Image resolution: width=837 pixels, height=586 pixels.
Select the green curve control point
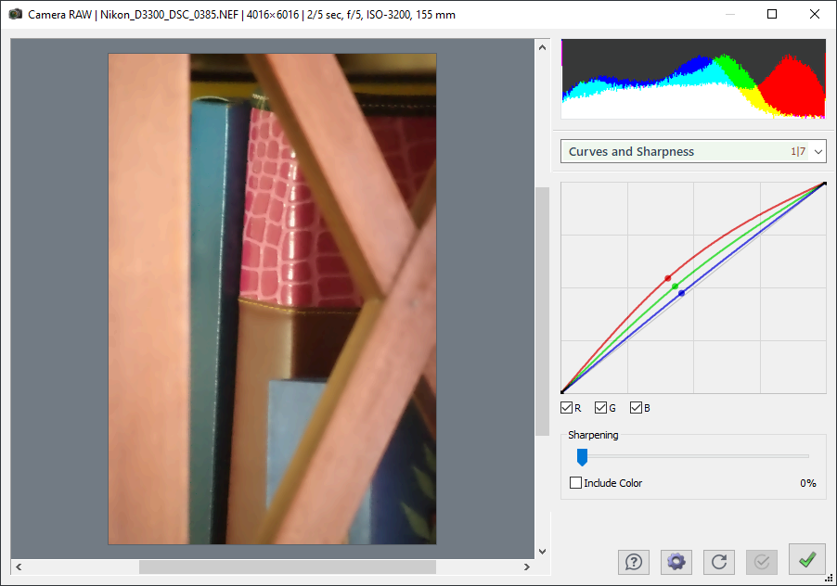pyautogui.click(x=675, y=286)
